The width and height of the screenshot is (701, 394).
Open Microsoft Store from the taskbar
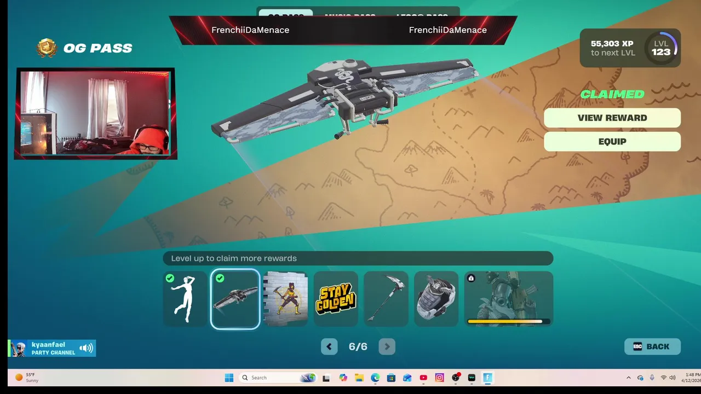[x=391, y=378]
